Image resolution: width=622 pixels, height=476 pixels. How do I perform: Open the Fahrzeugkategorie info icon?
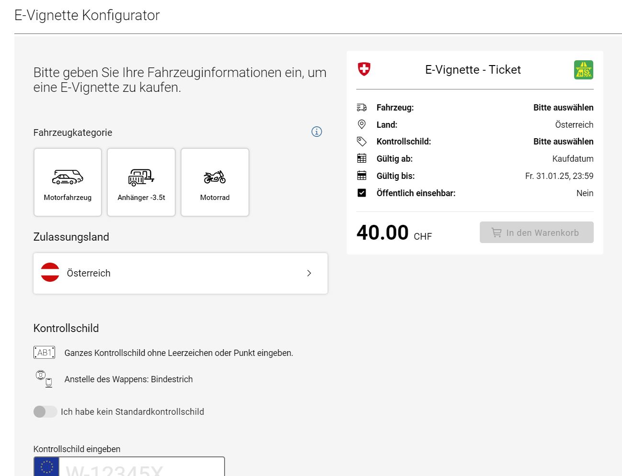(317, 132)
